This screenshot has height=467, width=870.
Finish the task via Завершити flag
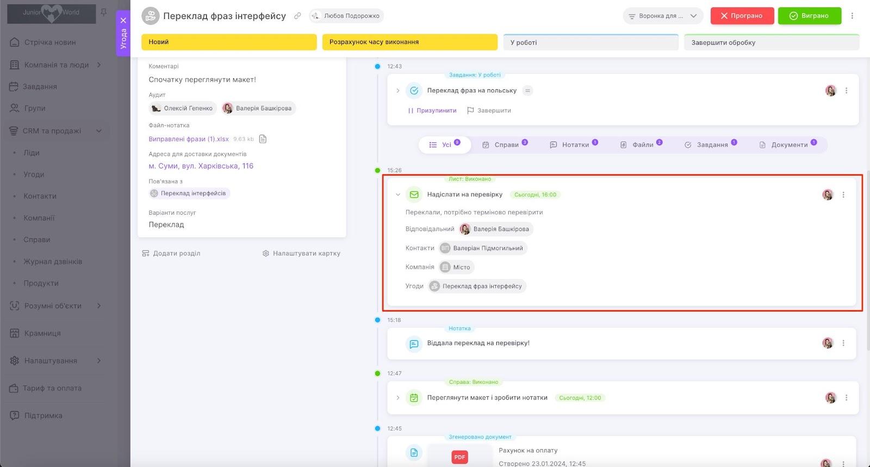(x=489, y=110)
